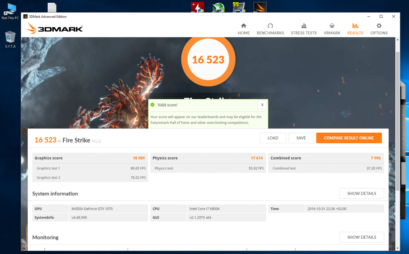This screenshot has width=409, height=254.
Task: Select the RESULTS tab
Action: pyautogui.click(x=355, y=29)
